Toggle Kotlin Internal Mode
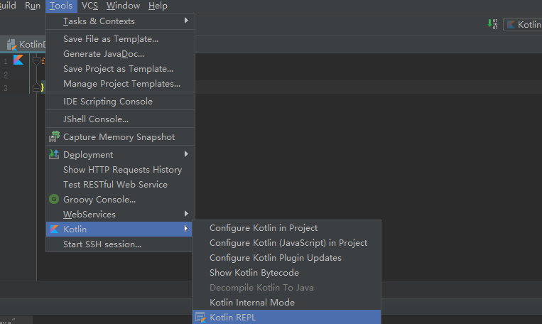 [x=286, y=302]
